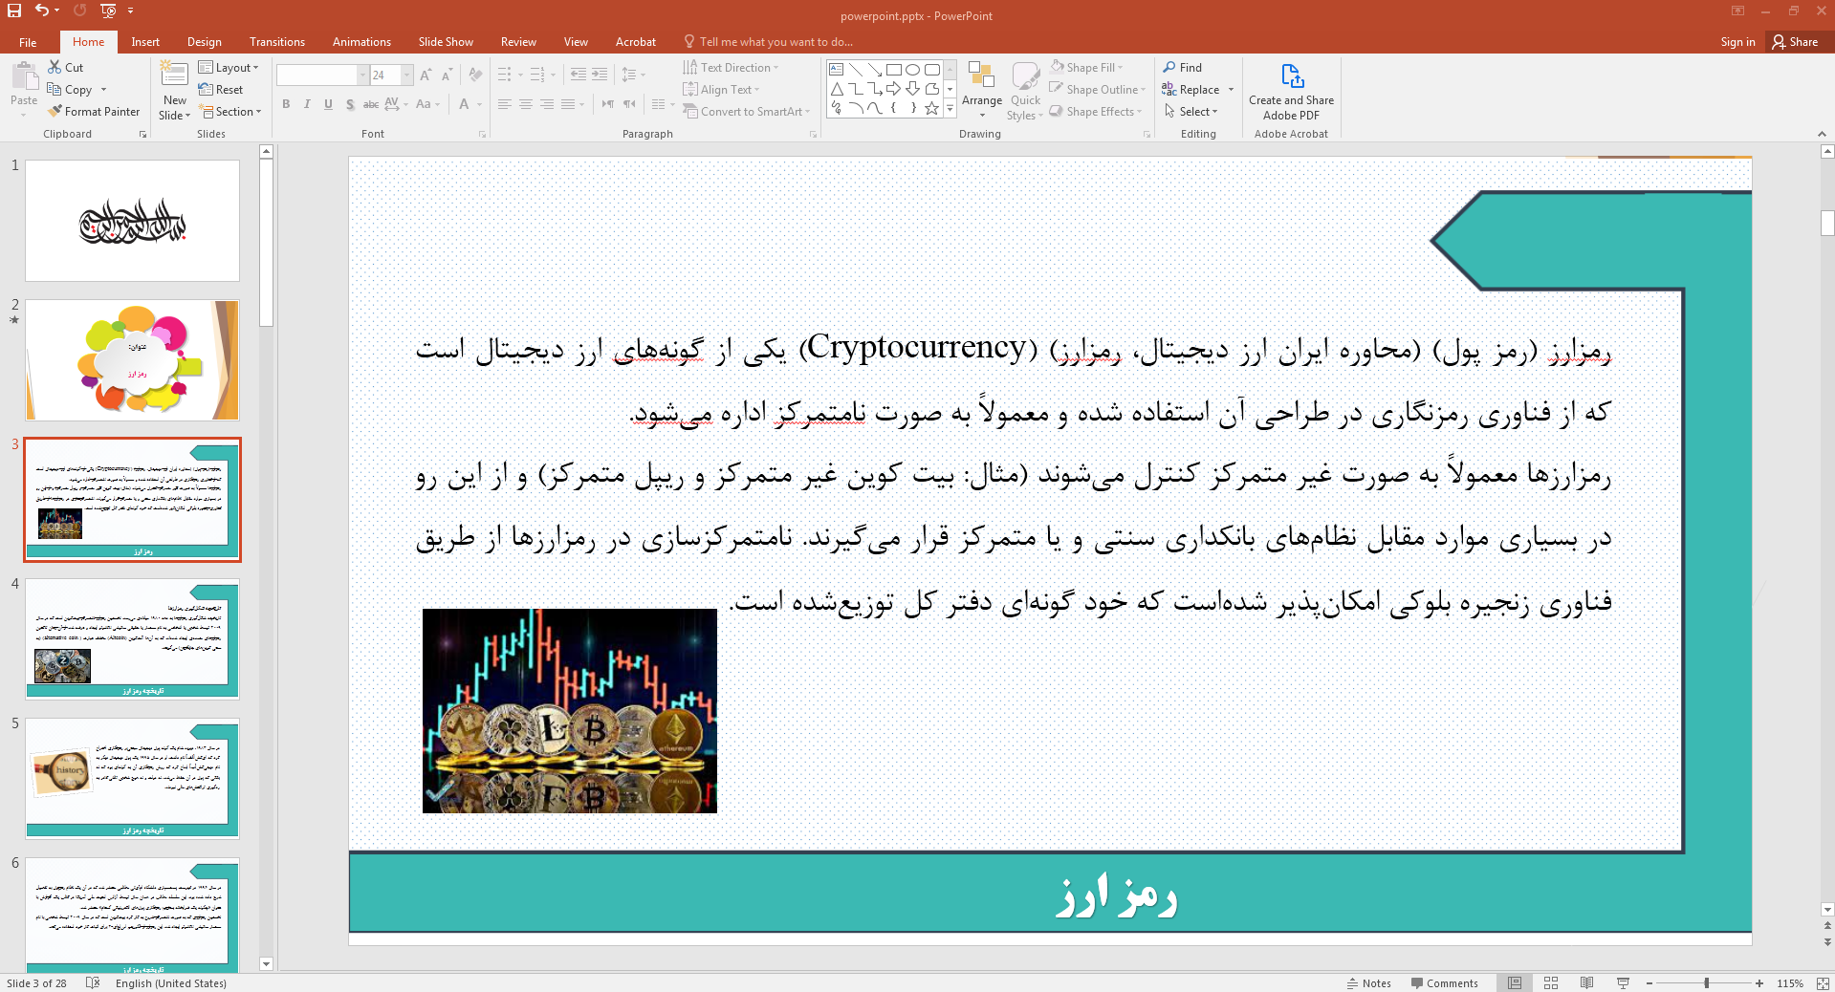The width and height of the screenshot is (1835, 992).
Task: Click the Sign in link
Action: [1737, 42]
